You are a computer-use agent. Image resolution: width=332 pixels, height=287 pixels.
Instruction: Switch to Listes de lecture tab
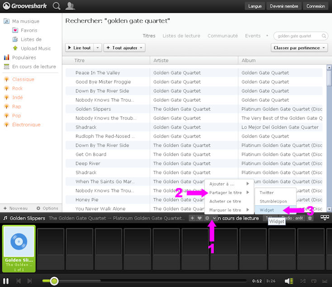[181, 36]
